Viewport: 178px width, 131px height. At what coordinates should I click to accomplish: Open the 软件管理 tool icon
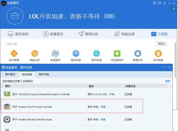point(14,53)
